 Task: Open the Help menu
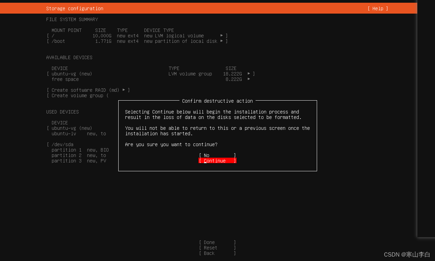378,8
